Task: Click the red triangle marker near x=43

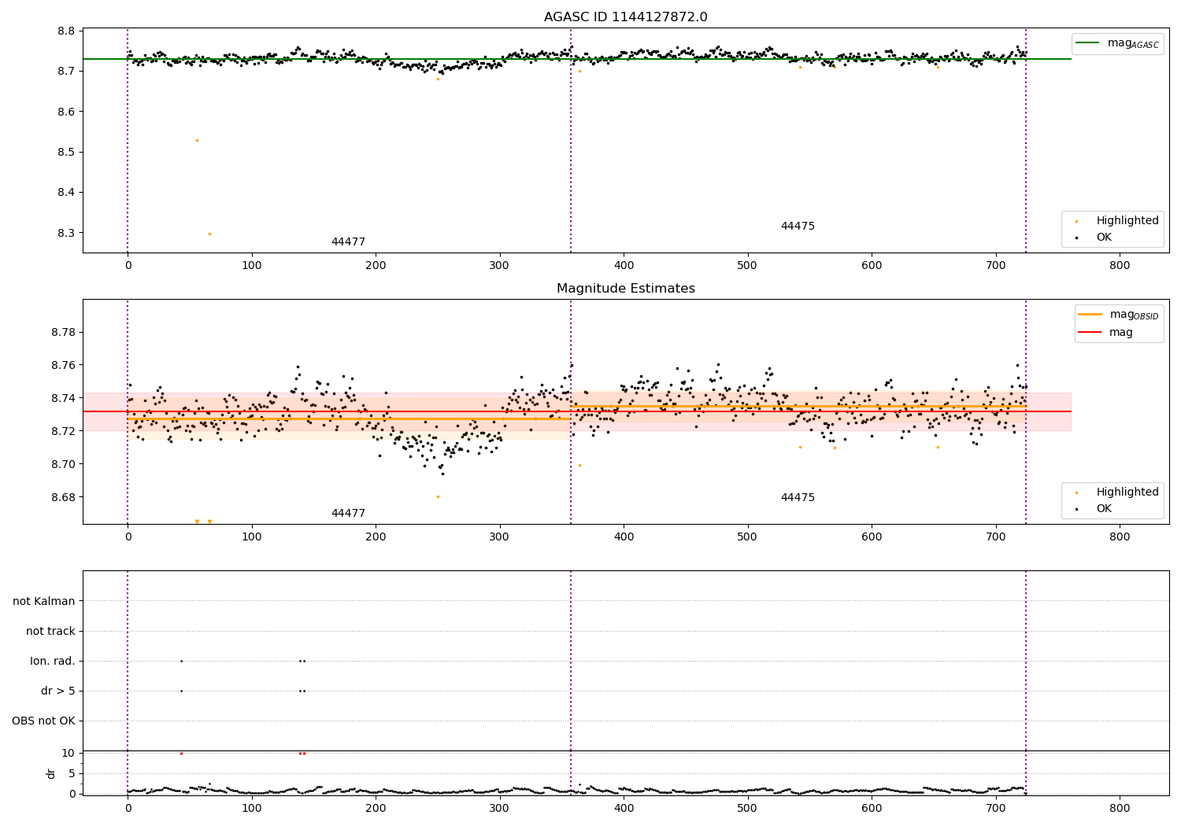Action: pos(181,754)
